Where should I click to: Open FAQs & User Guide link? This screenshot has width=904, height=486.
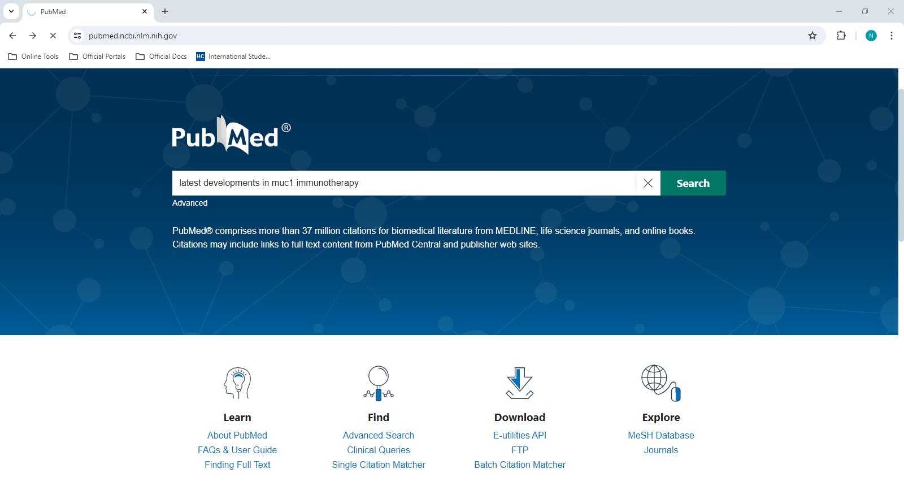237,450
